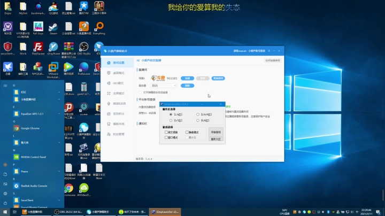Image resolution: width=385 pixels, height=216 pixels.
Task: Toggle the first game option checkbox in SimpLauncher
Action: (x=166, y=132)
